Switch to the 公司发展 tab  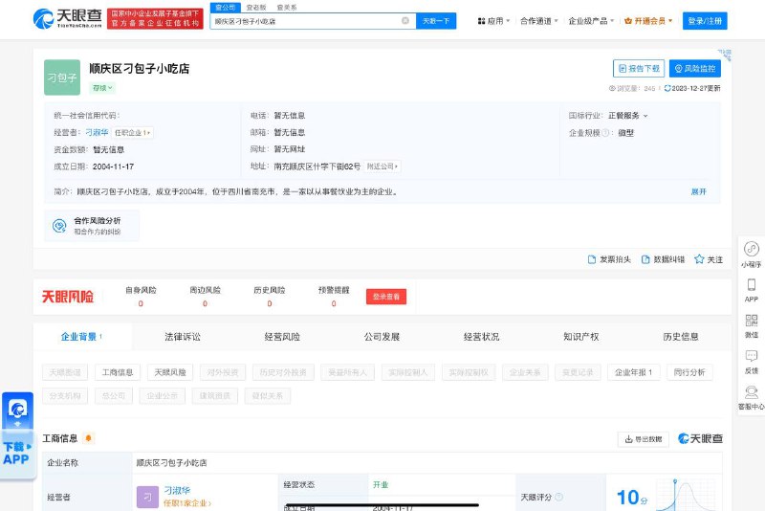click(x=382, y=336)
